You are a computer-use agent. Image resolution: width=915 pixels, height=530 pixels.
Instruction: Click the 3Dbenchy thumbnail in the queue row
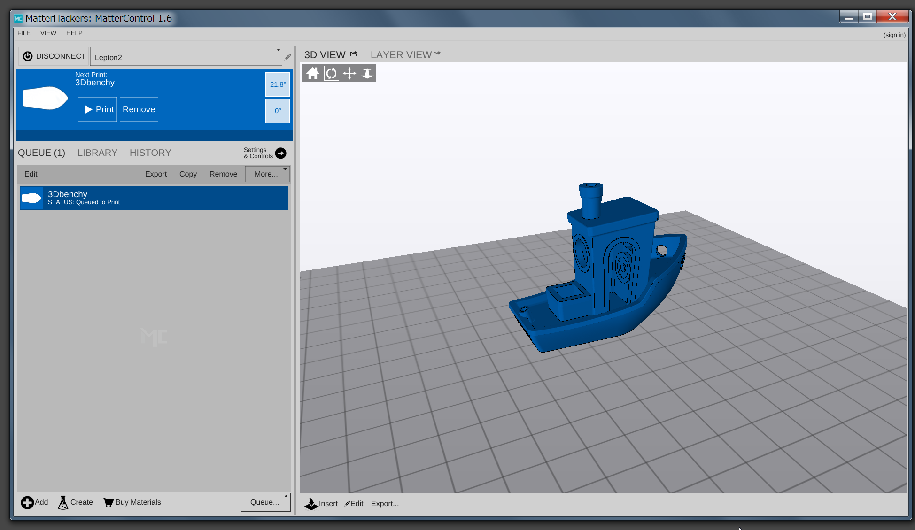[31, 198]
